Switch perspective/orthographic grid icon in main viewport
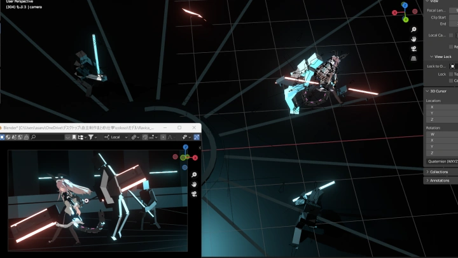Viewport: 458px width, 258px height. (413, 58)
